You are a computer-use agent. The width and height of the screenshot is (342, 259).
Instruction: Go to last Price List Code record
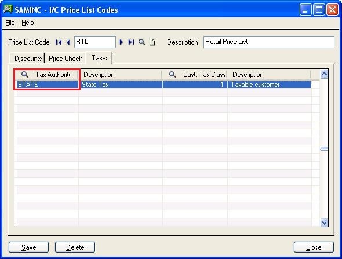click(x=132, y=42)
